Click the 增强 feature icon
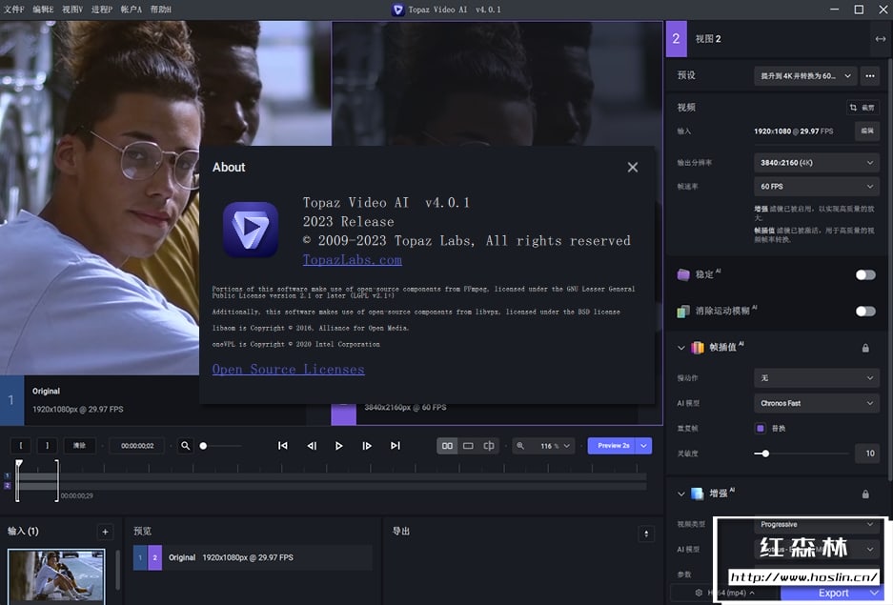The image size is (893, 605). (698, 494)
